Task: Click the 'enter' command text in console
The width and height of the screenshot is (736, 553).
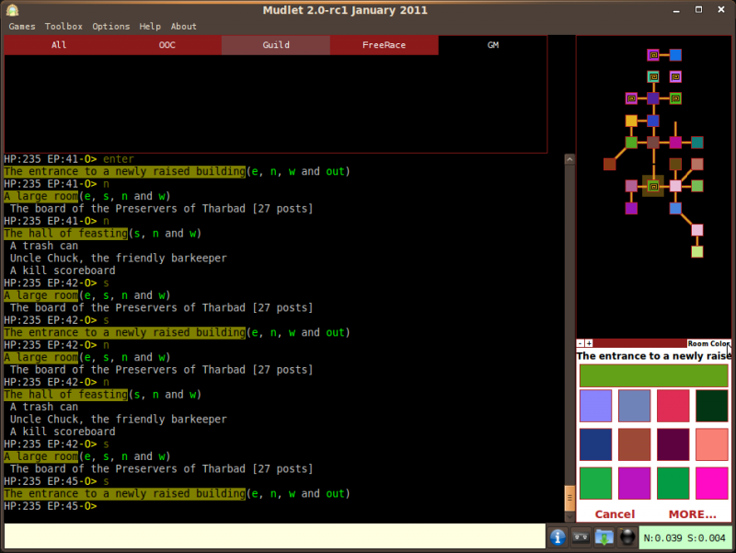Action: click(x=119, y=159)
